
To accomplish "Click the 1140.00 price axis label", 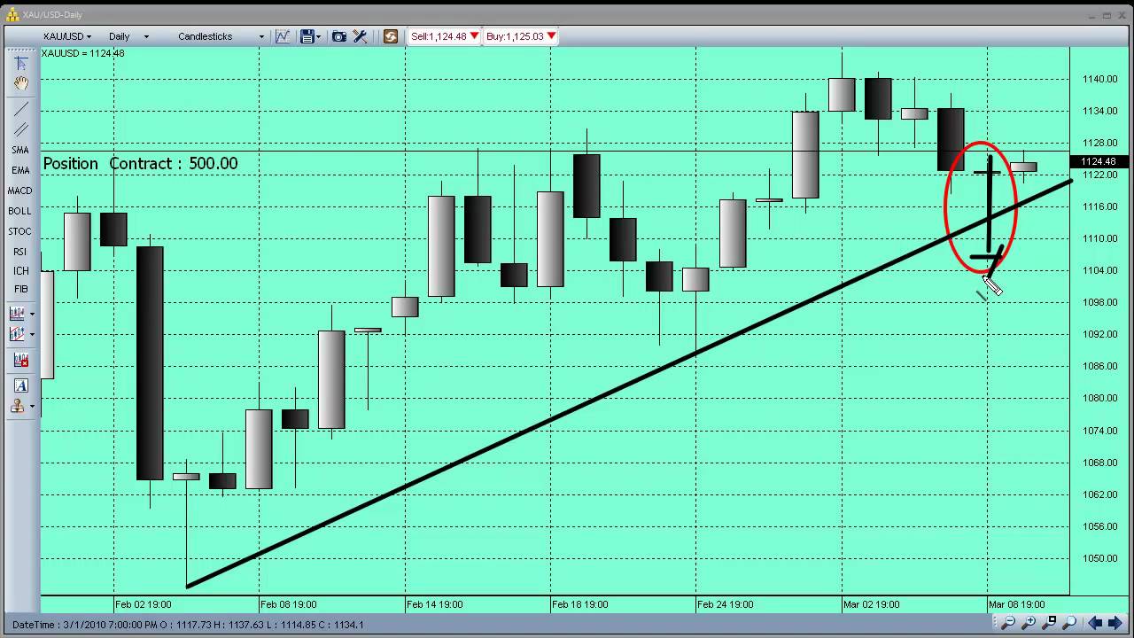I will click(1099, 79).
